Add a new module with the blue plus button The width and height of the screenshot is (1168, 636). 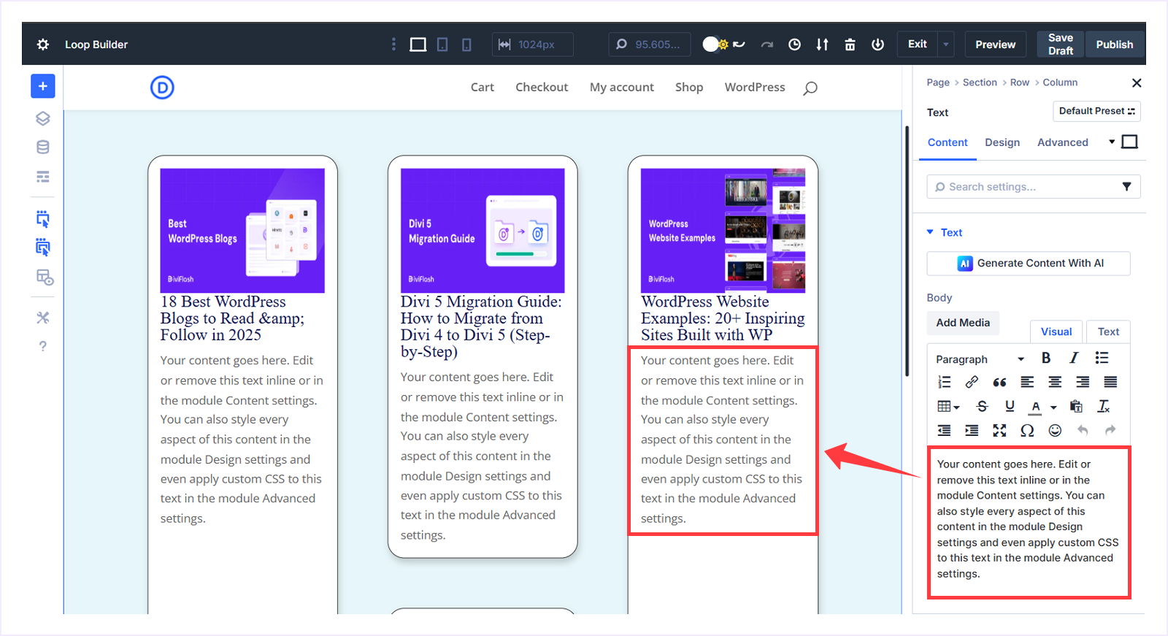click(x=43, y=86)
